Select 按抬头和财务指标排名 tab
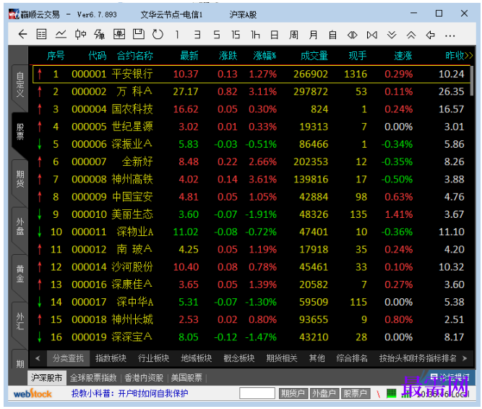The height and width of the screenshot is (409, 482). coord(418,358)
